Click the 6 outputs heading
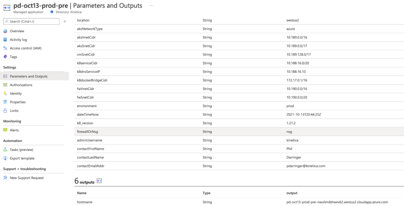Screen dimensions: 404x206 click(x=84, y=181)
